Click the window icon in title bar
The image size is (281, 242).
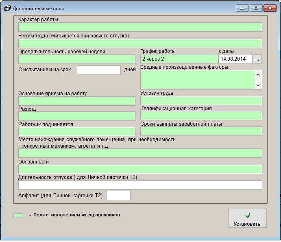click(7, 8)
